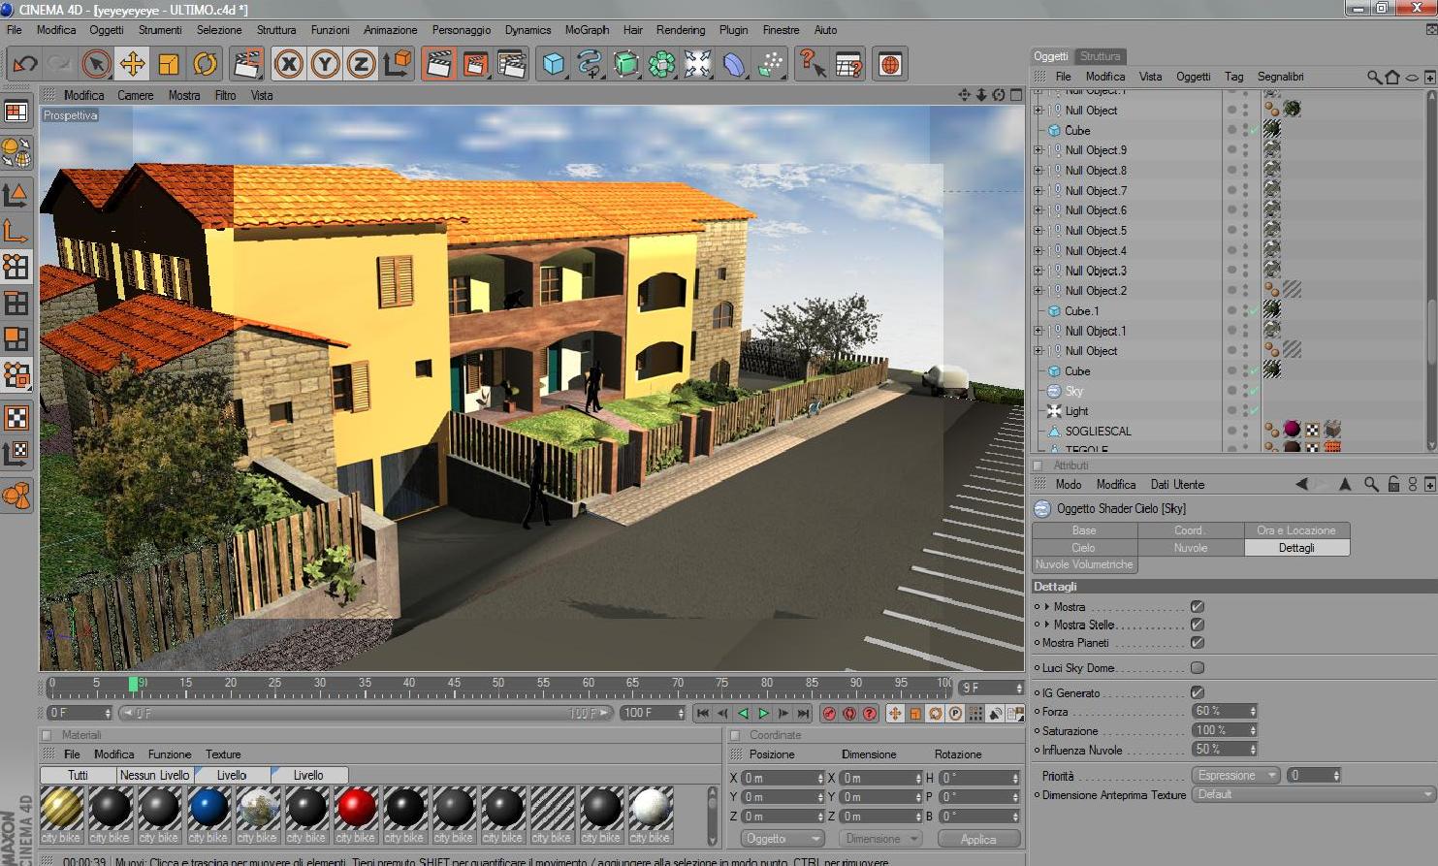Toggle the Mostra Pianeti checkbox
Image resolution: width=1438 pixels, height=866 pixels.
tap(1198, 642)
